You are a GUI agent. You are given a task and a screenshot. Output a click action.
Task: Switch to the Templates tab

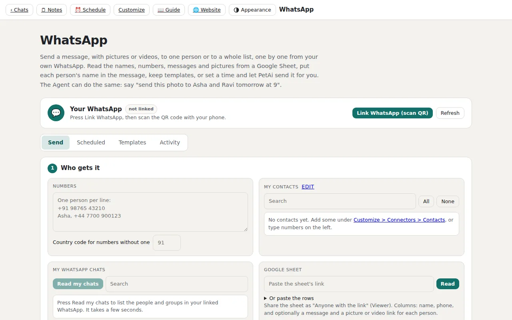point(132,142)
